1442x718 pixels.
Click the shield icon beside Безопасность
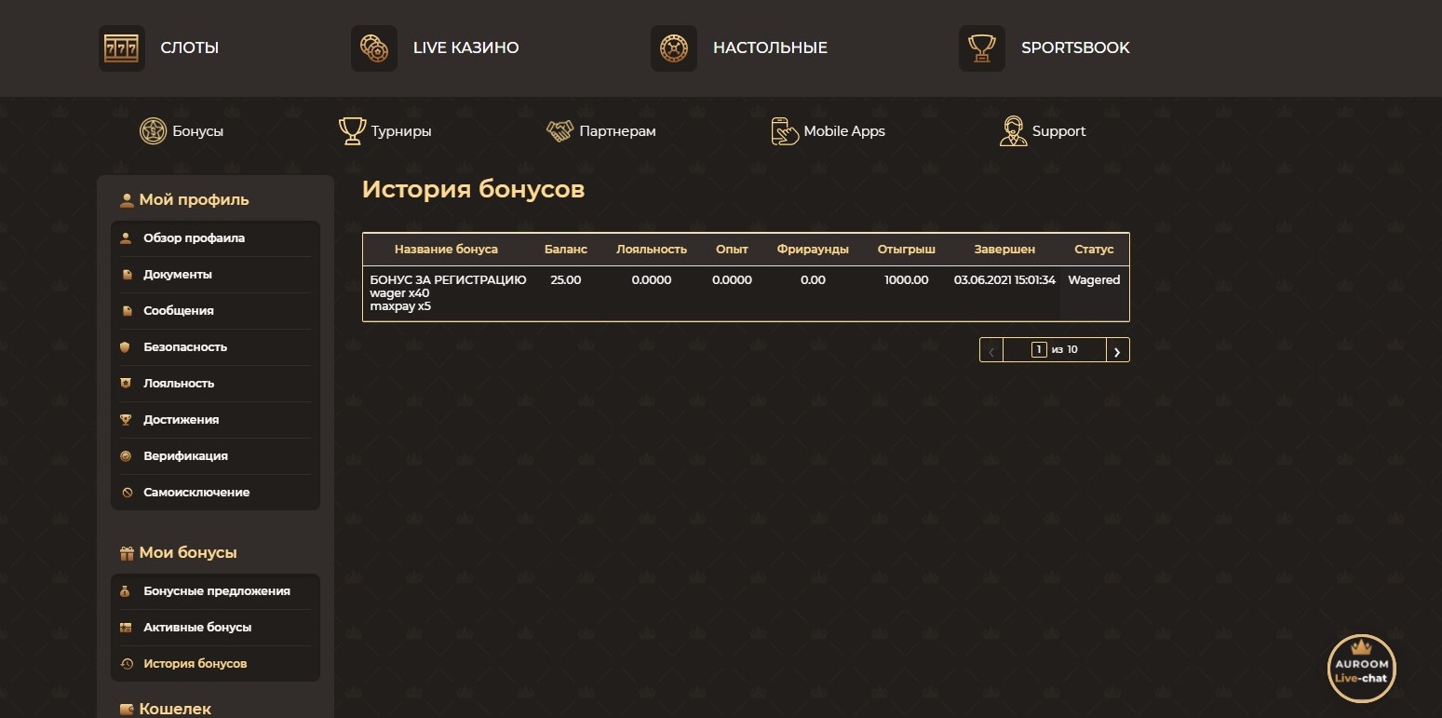coord(126,347)
